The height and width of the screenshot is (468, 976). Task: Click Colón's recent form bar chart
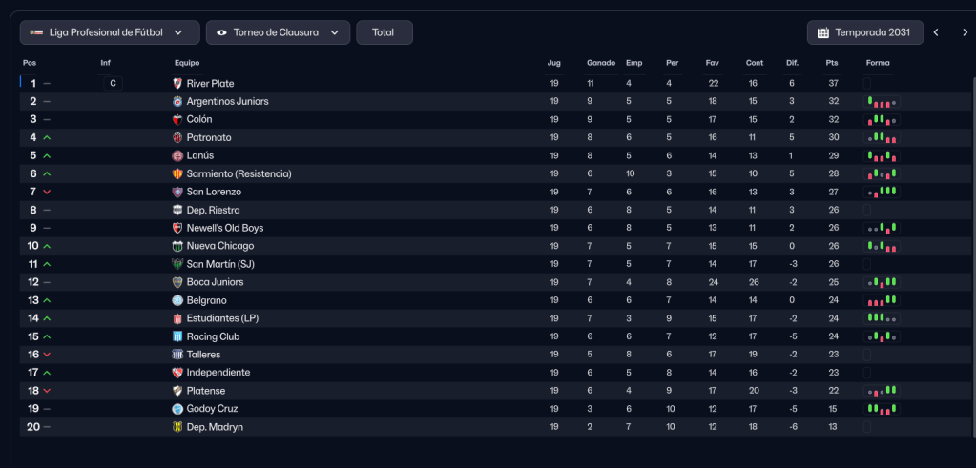(x=882, y=120)
